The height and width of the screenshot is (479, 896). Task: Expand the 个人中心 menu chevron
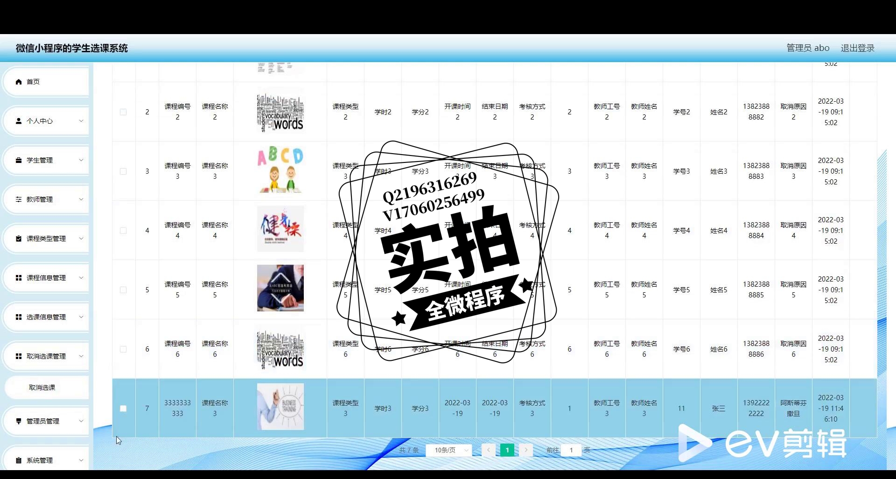(x=81, y=121)
